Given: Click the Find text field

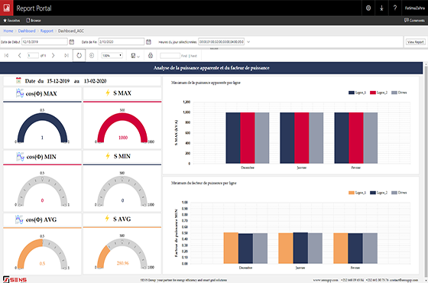Looking at the screenshot, I should point(170,56).
